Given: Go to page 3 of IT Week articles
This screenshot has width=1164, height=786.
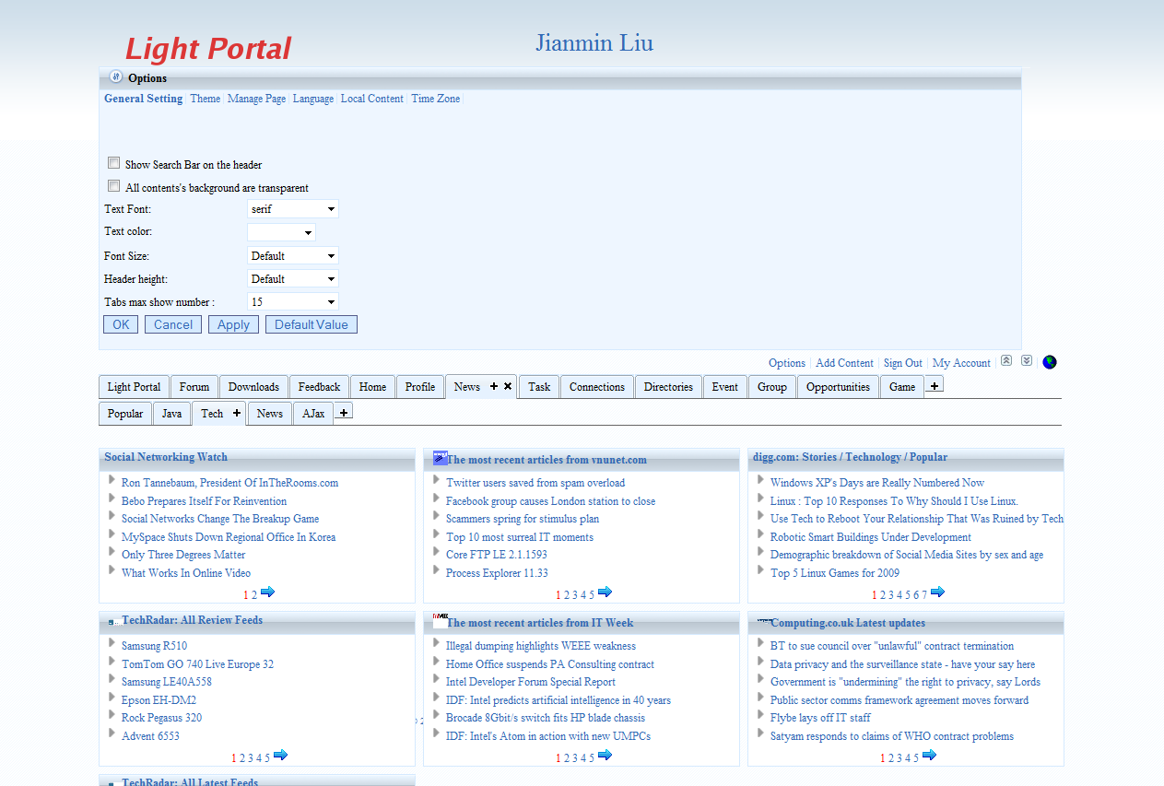Looking at the screenshot, I should pos(575,758).
